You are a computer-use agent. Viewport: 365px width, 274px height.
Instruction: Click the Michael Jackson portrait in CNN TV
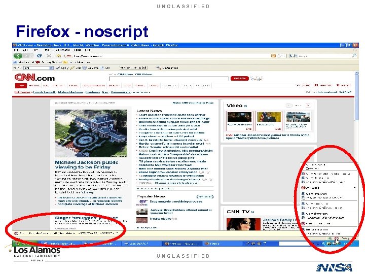tap(243, 224)
